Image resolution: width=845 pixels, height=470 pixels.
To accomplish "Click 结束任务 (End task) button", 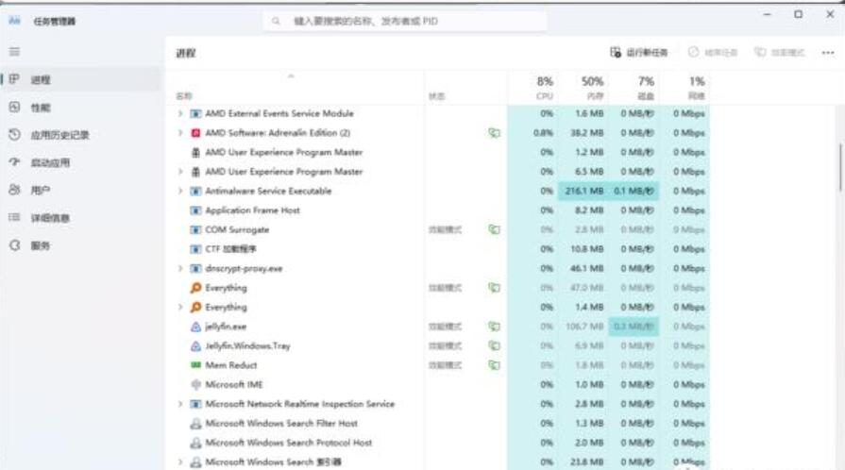I will click(x=713, y=52).
